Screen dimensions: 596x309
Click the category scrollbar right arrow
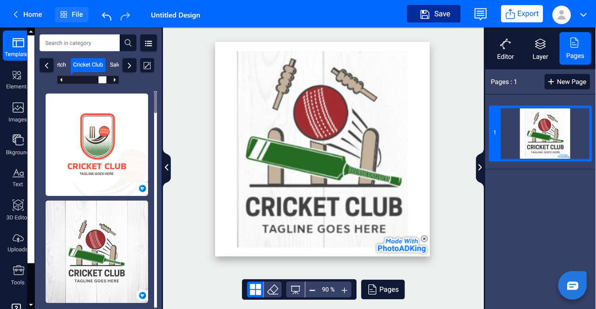tap(115, 80)
